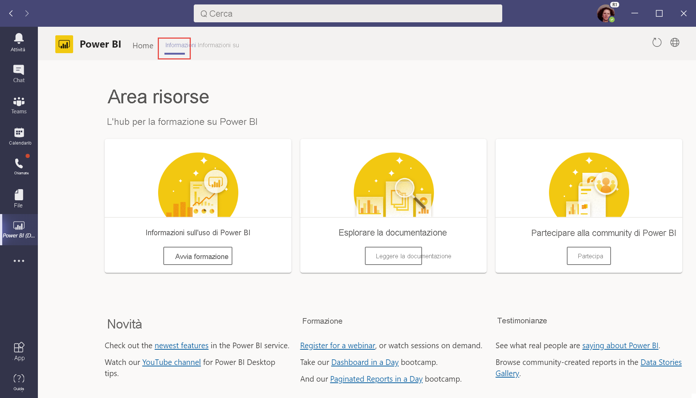
Task: Open the YouTube channel link
Action: [171, 362]
